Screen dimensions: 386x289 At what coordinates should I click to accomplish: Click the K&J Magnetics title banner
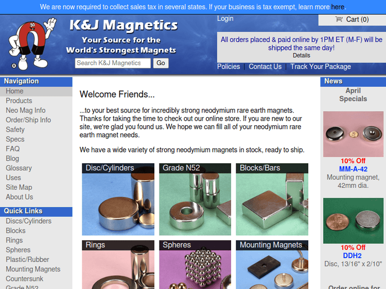coord(124,25)
